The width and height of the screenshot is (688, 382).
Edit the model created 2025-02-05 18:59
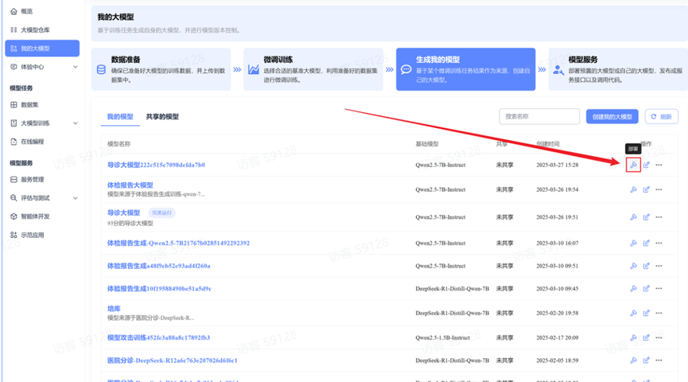pos(647,361)
